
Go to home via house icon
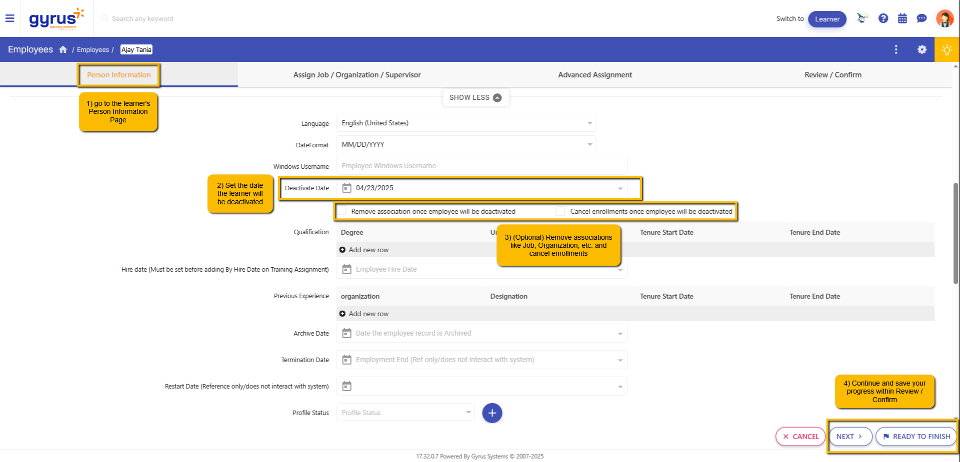click(63, 49)
